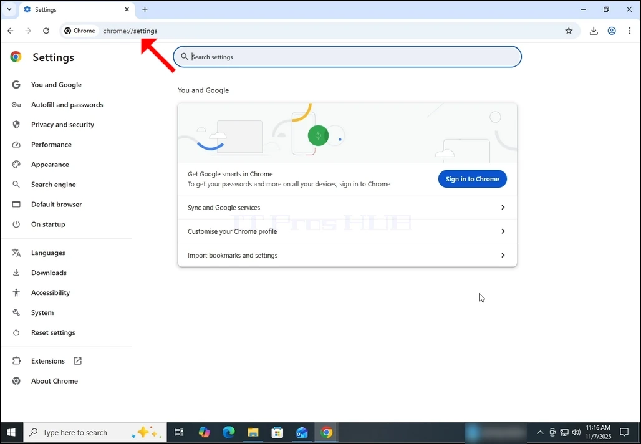This screenshot has width=641, height=444.
Task: Show hidden system tray icons
Action: click(x=540, y=432)
